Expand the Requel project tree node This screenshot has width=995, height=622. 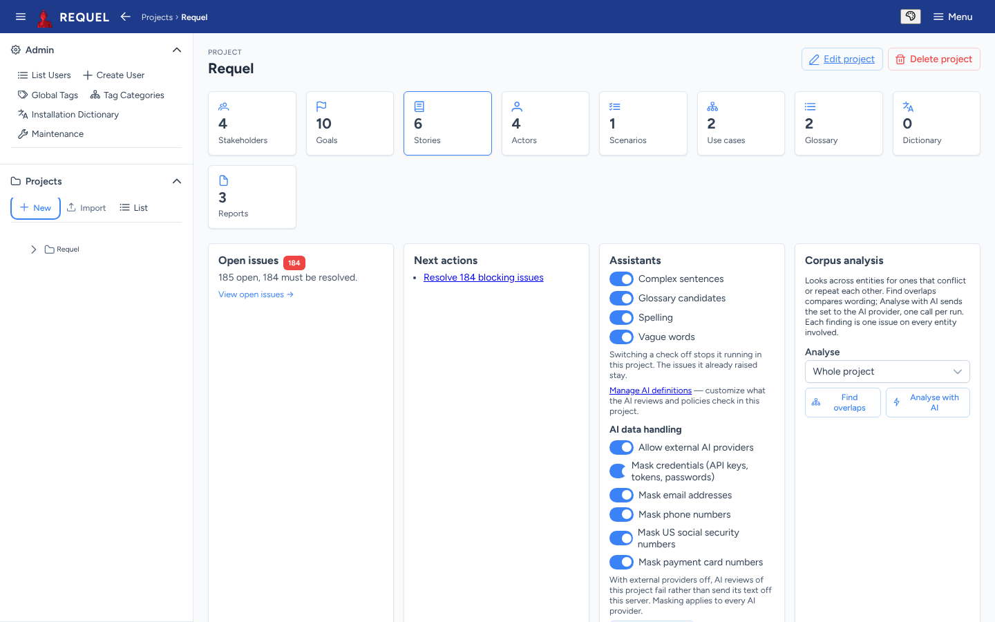click(33, 249)
